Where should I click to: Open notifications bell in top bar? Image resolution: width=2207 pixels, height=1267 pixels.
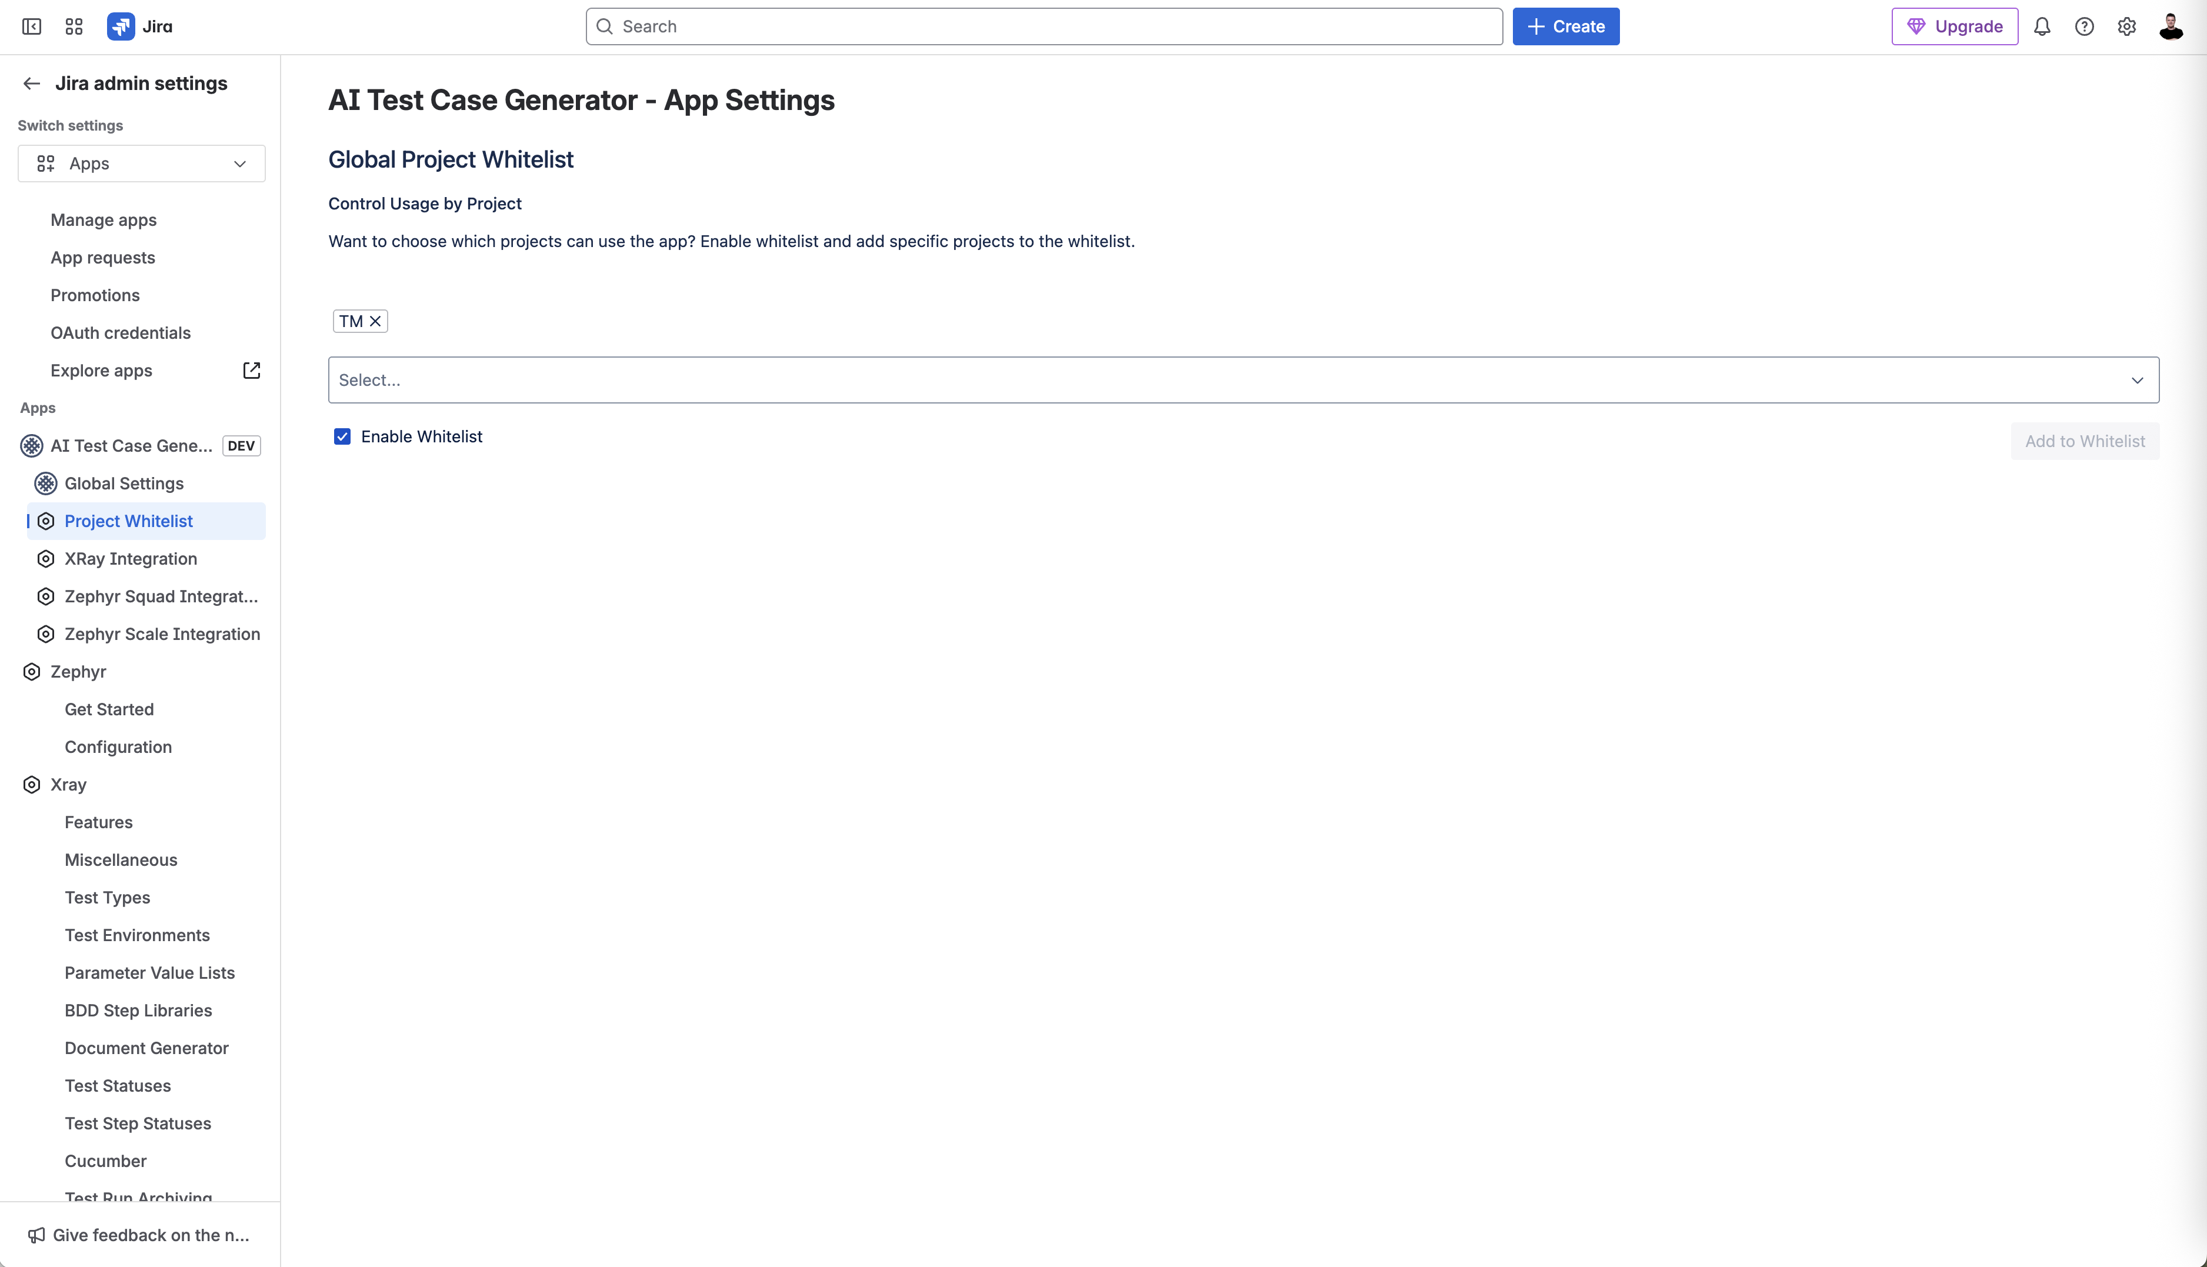tap(2042, 26)
